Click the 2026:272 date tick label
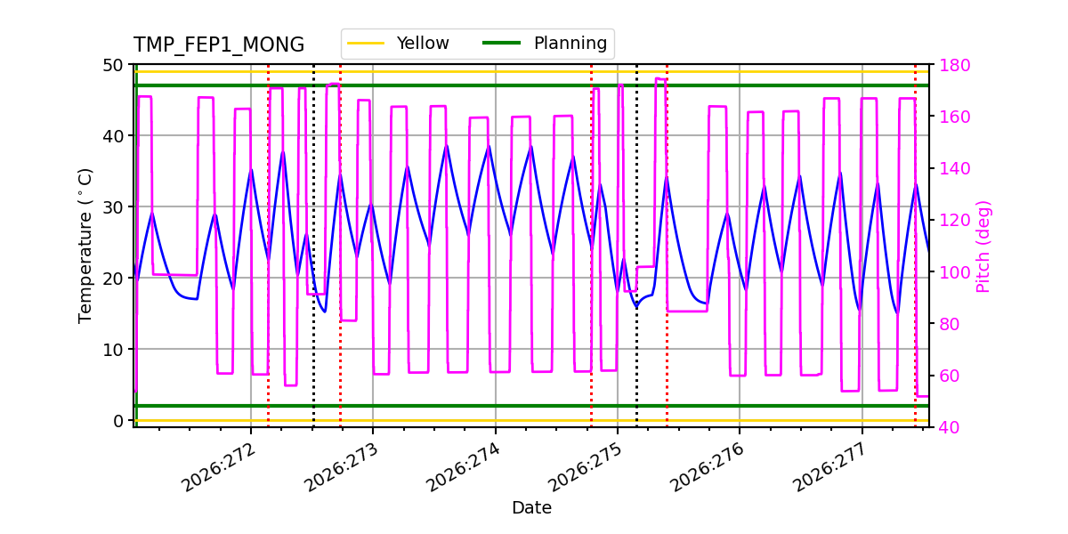 (219, 467)
